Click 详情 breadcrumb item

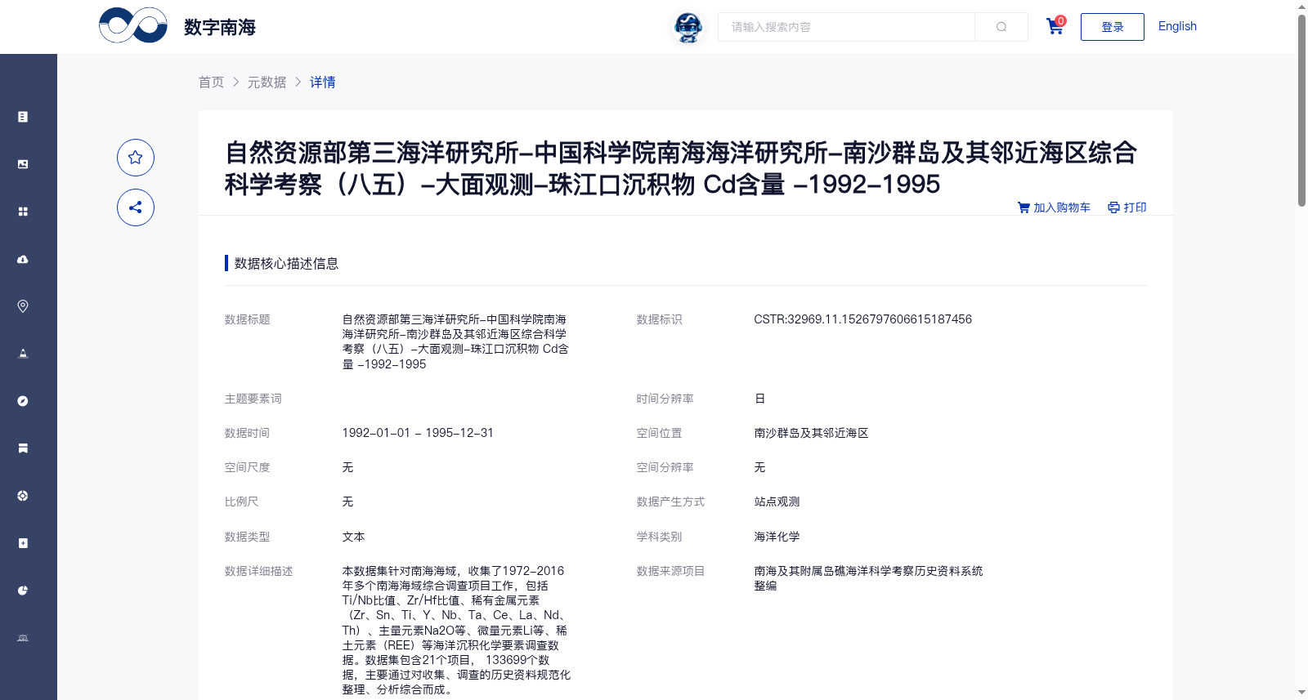[x=322, y=82]
